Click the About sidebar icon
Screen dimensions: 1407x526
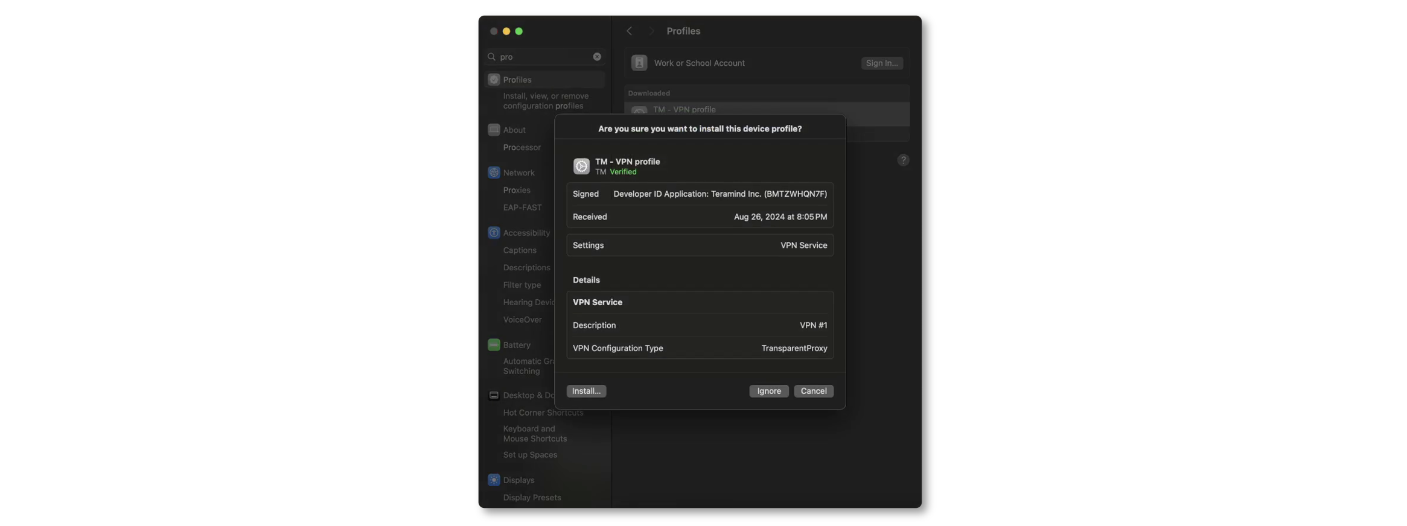click(494, 130)
